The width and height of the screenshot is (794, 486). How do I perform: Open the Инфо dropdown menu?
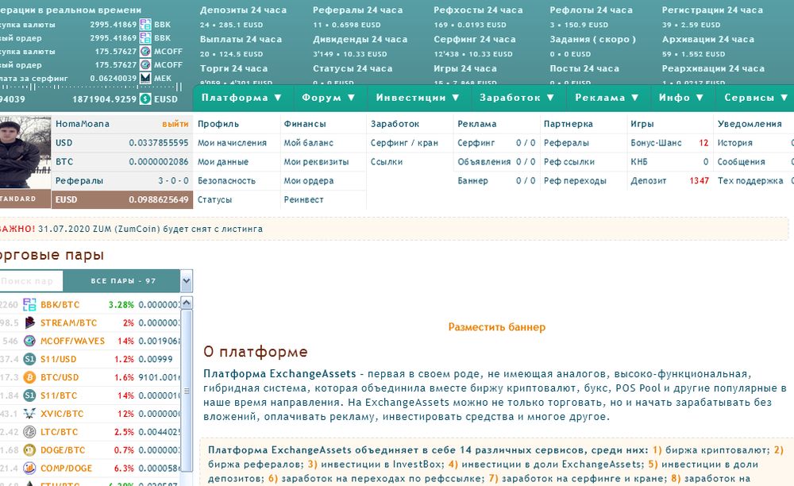[681, 98]
